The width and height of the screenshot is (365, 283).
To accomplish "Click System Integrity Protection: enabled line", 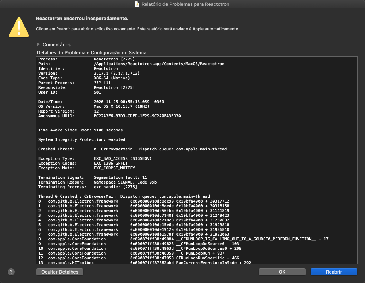I will tap(82, 139).
